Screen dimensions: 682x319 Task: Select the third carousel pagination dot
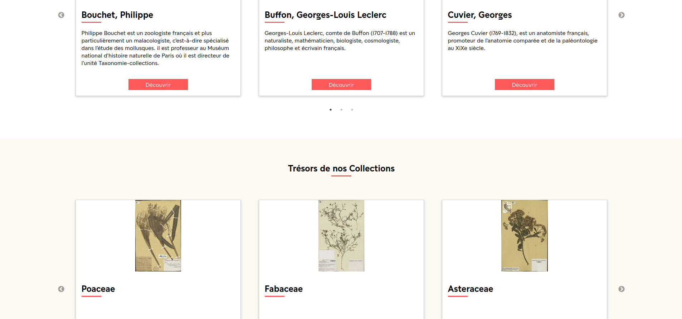click(x=352, y=110)
